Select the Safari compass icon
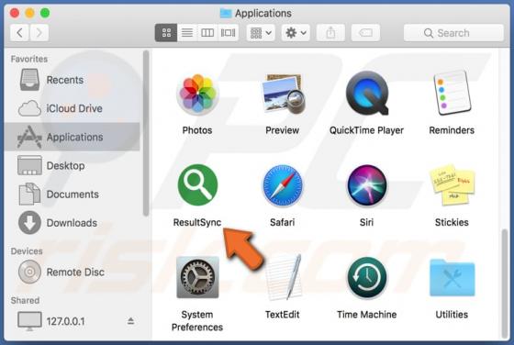 (283, 185)
